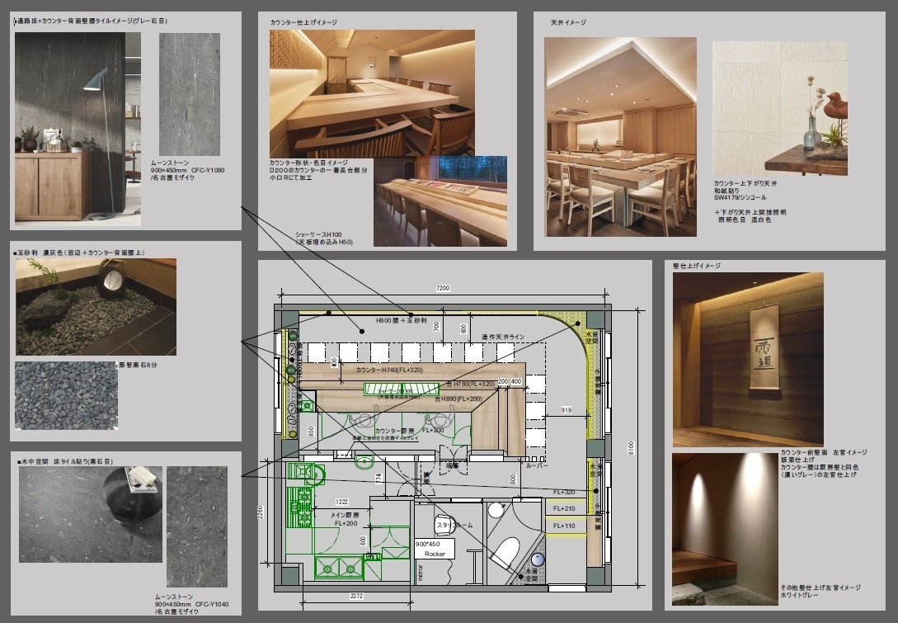898x623 pixels.
Task: Select the 'メイン厨房' room label
Action: coord(345,515)
